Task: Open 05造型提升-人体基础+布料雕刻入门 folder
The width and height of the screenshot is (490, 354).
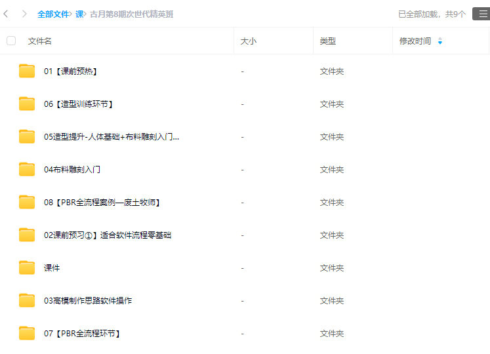Action: click(112, 137)
